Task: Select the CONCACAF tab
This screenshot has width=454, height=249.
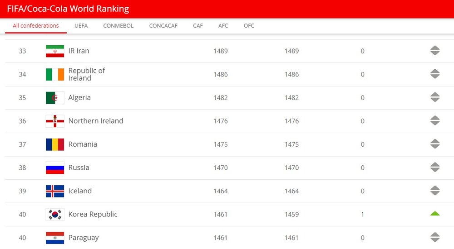Action: pos(163,26)
